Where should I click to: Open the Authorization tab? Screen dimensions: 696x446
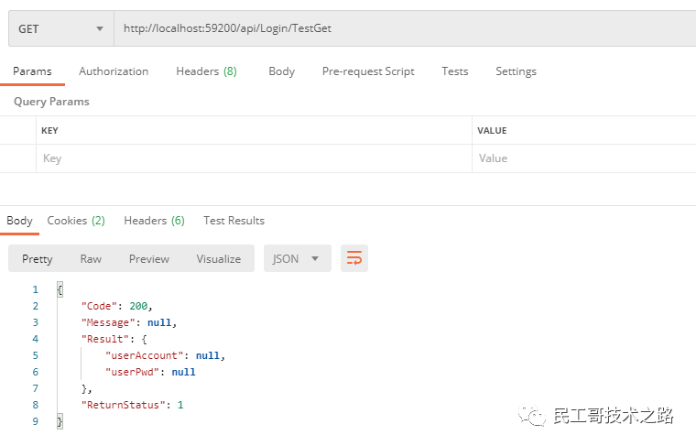pyautogui.click(x=114, y=71)
